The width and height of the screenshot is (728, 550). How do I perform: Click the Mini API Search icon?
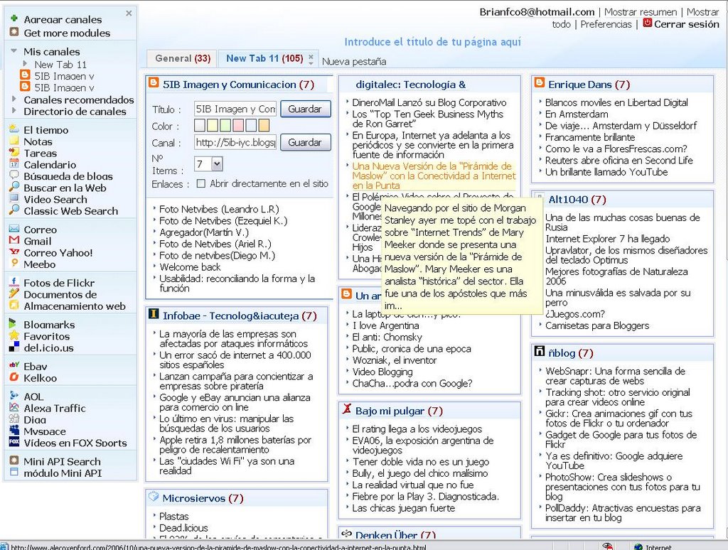click(x=14, y=460)
